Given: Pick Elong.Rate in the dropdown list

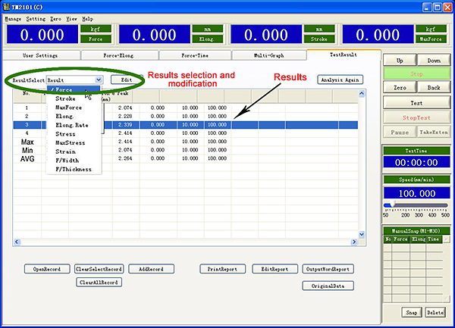Looking at the screenshot, I should pyautogui.click(x=71, y=125).
